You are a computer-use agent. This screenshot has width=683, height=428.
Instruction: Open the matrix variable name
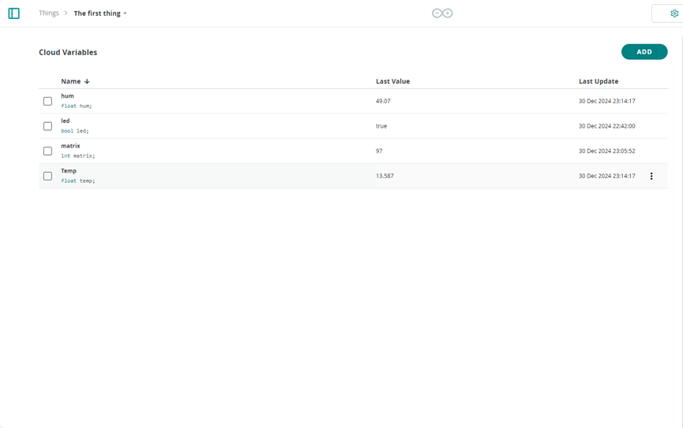pyautogui.click(x=70, y=146)
